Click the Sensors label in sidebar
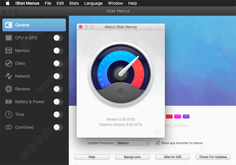Viewport: 236px width, 165px height. (x=22, y=89)
